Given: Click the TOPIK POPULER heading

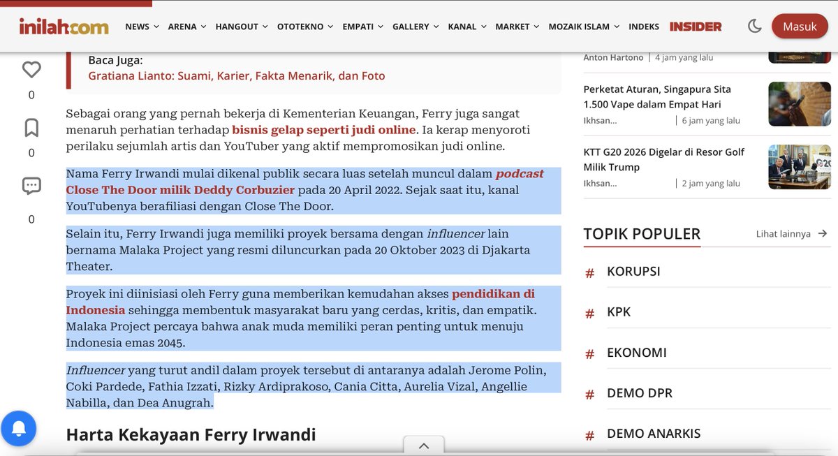Looking at the screenshot, I should coord(642,234).
